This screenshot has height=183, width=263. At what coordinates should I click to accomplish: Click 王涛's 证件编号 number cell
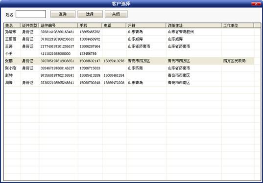(57, 46)
